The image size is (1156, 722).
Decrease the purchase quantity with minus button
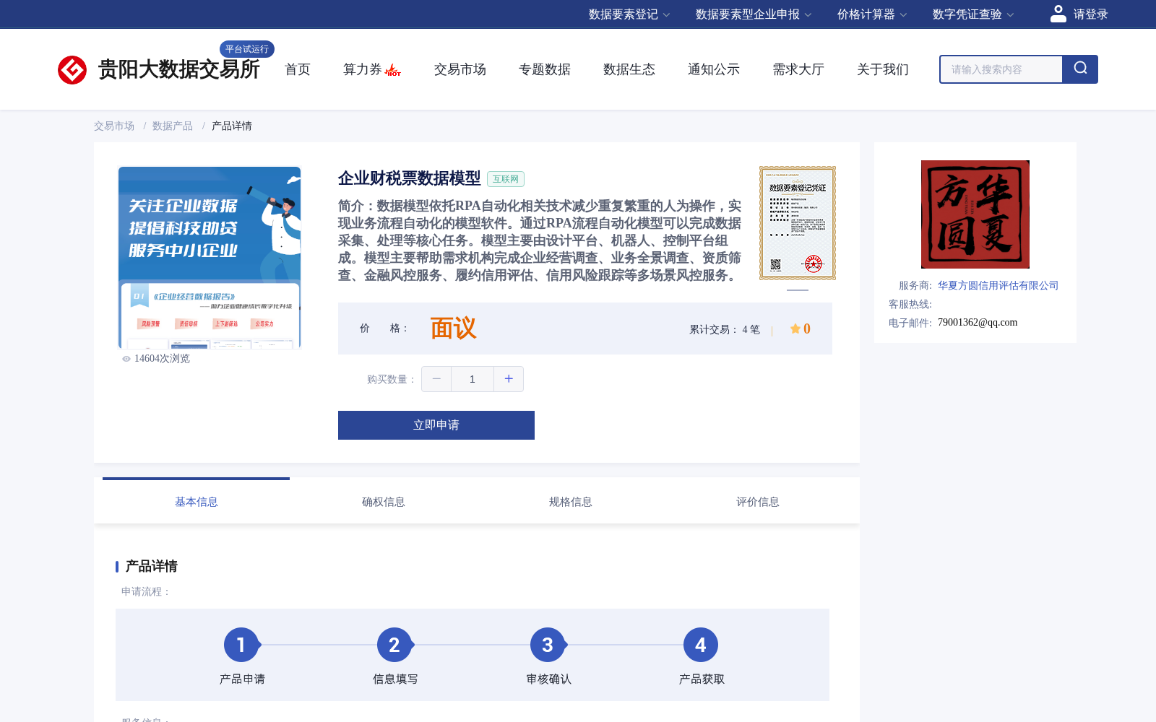point(436,379)
